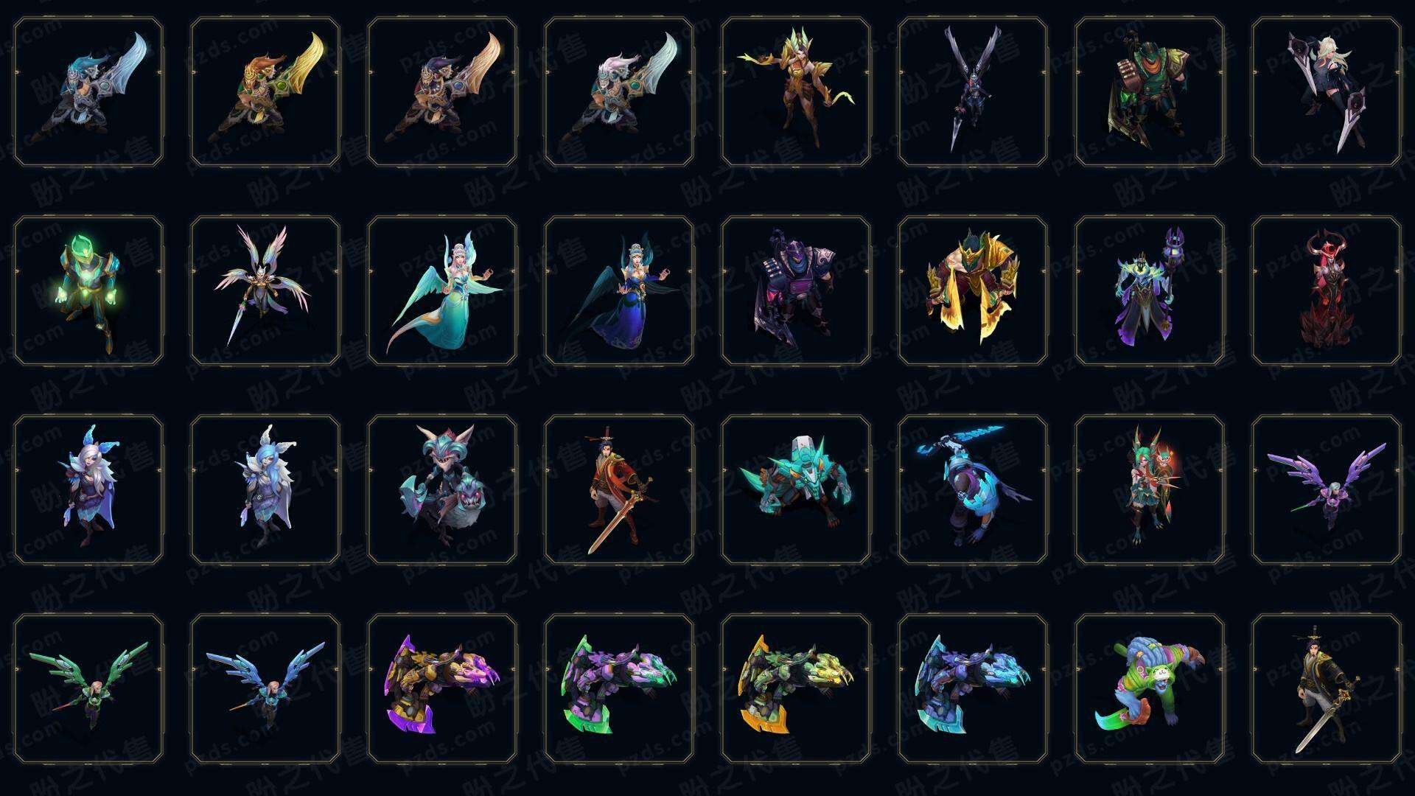
Task: Pick the white-haired skin with pale teal sword
Action: [619, 92]
